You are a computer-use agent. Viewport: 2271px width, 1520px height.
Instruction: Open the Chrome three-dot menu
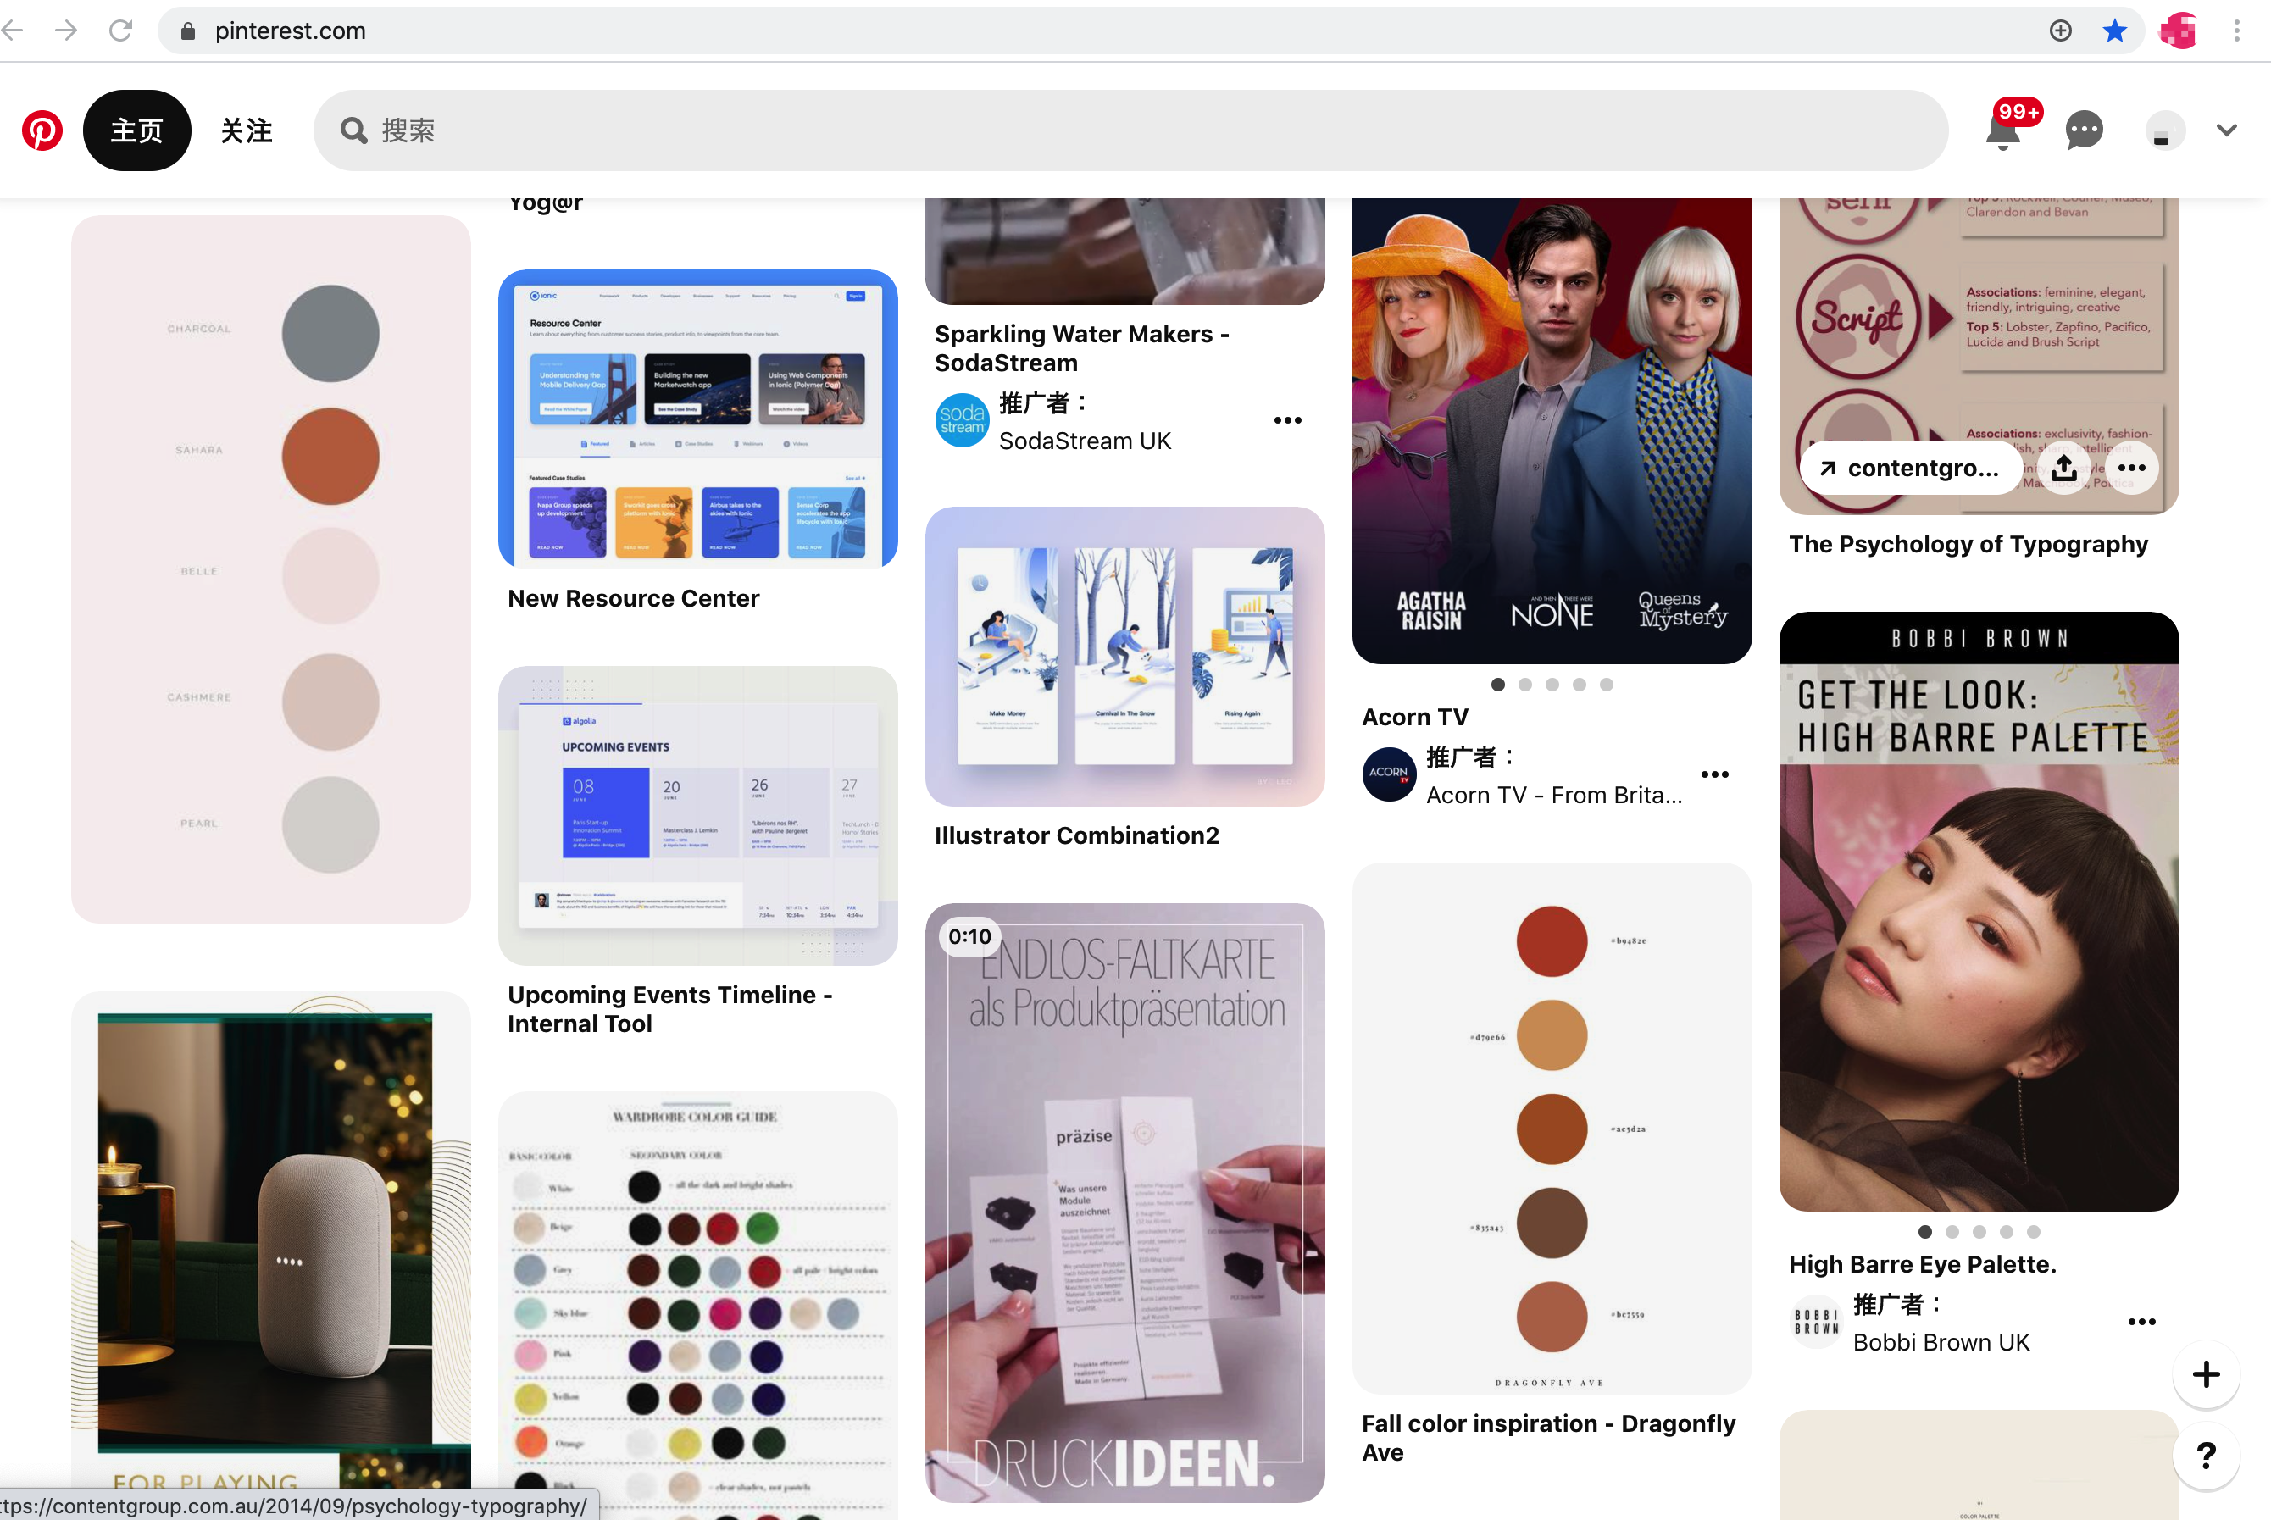click(2237, 31)
